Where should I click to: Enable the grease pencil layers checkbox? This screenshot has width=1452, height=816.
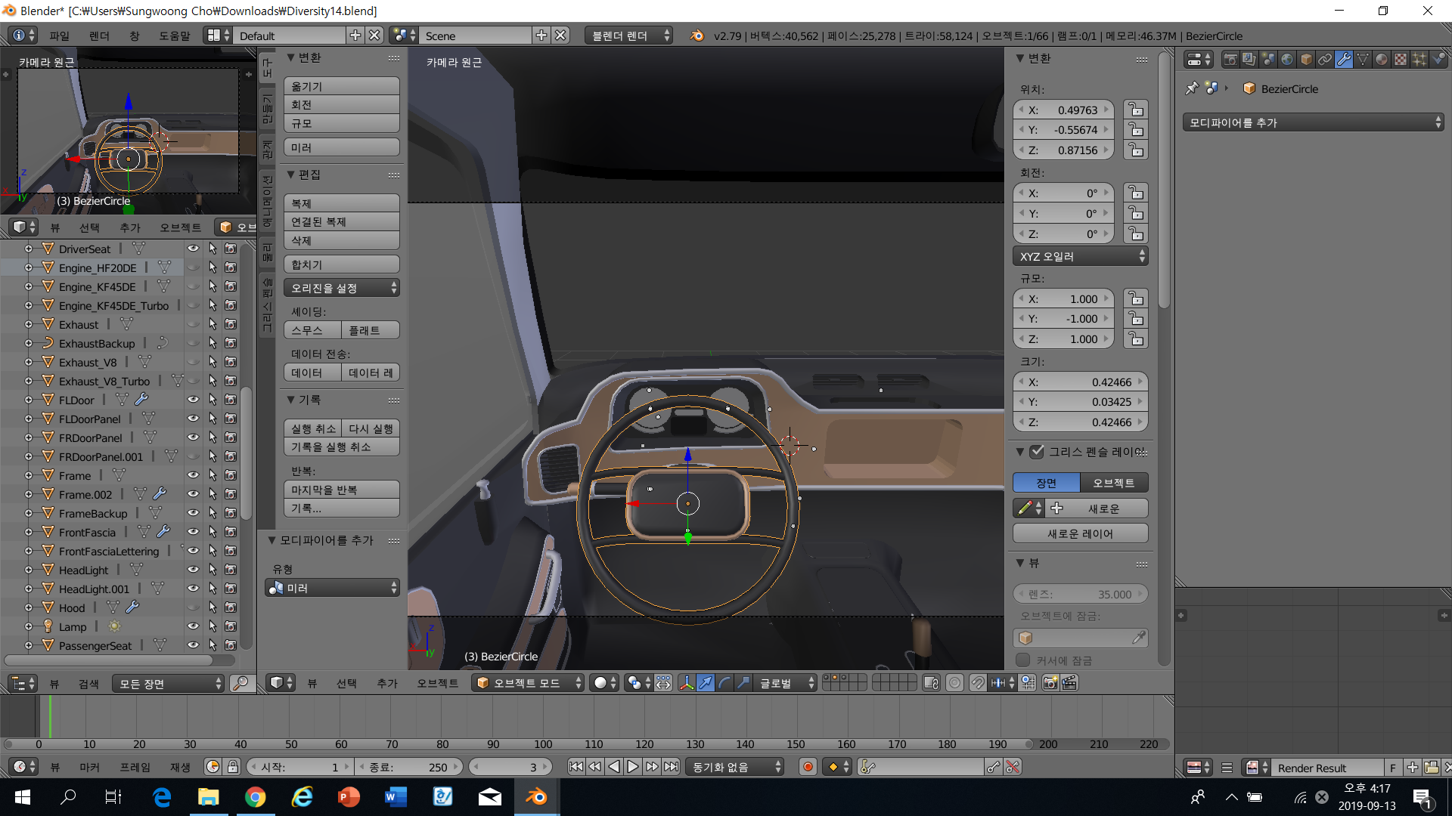1037,452
